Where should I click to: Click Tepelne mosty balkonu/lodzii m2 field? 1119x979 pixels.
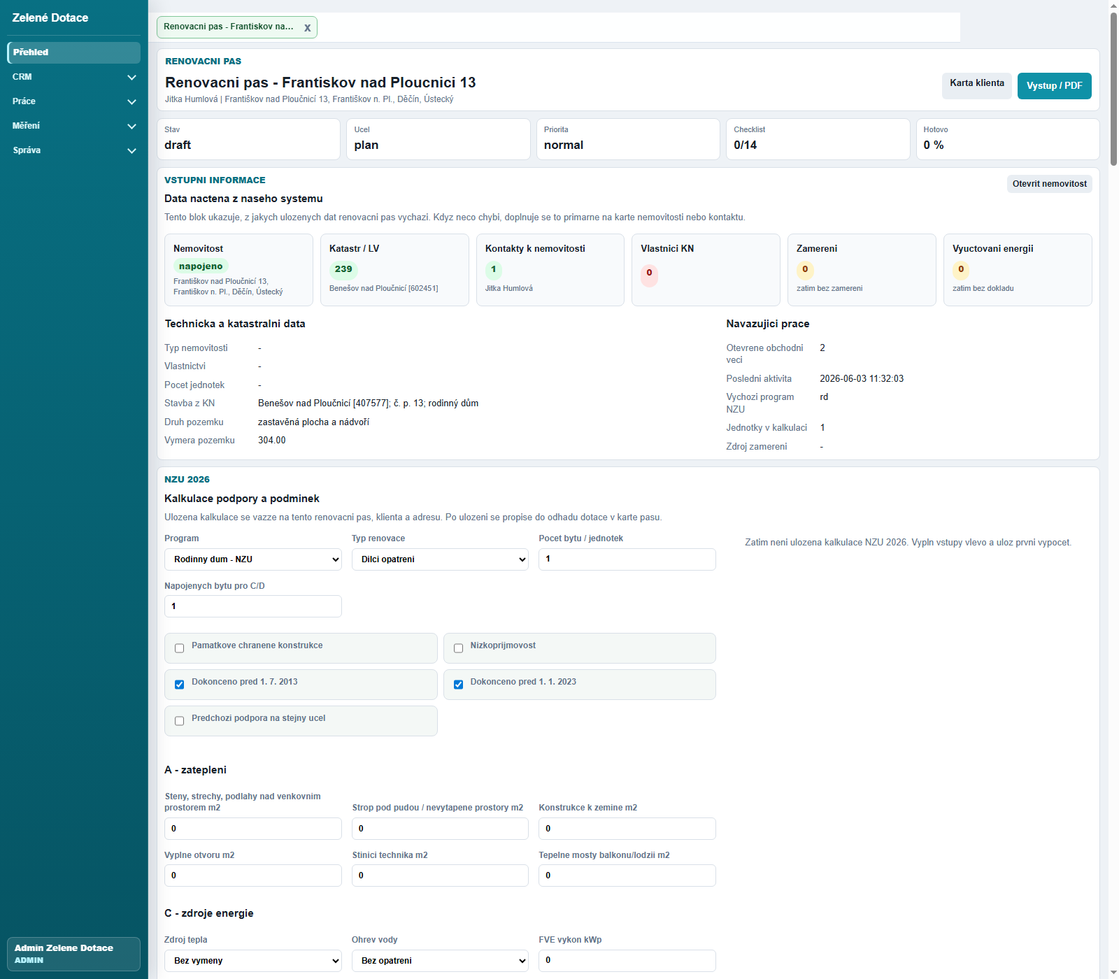pos(627,876)
